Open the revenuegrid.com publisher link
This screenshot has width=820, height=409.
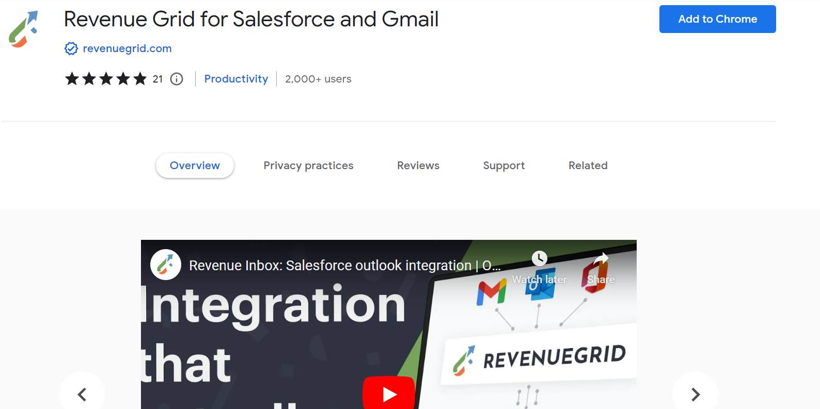click(x=127, y=48)
